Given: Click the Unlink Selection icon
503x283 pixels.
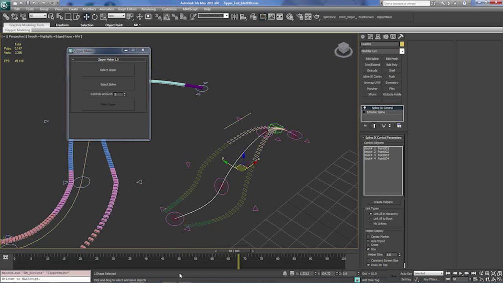Looking at the screenshot, I should click(x=15, y=17).
